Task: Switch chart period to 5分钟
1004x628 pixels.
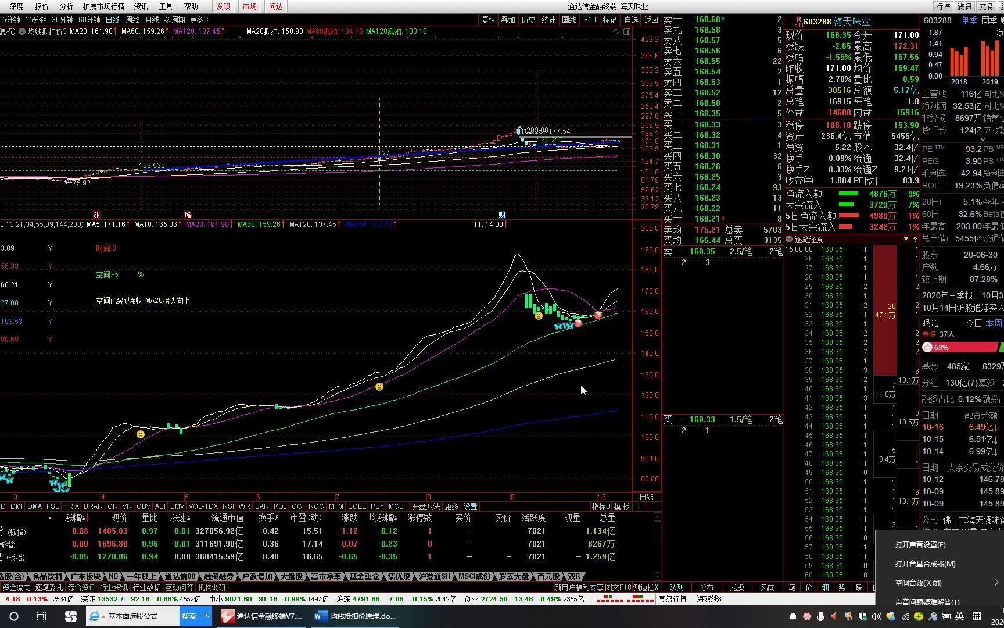Action: point(10,20)
